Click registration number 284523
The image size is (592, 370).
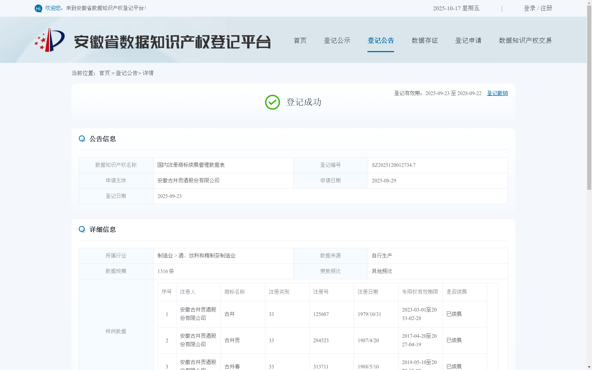[321, 340]
